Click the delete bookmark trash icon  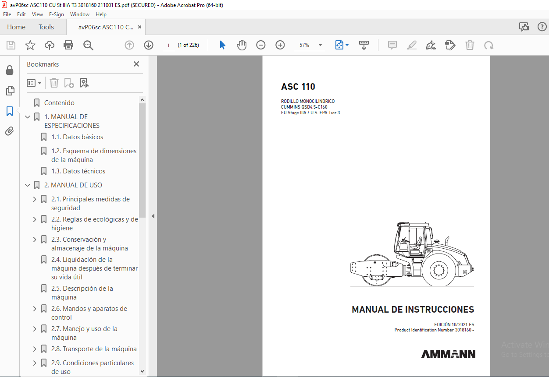(54, 83)
